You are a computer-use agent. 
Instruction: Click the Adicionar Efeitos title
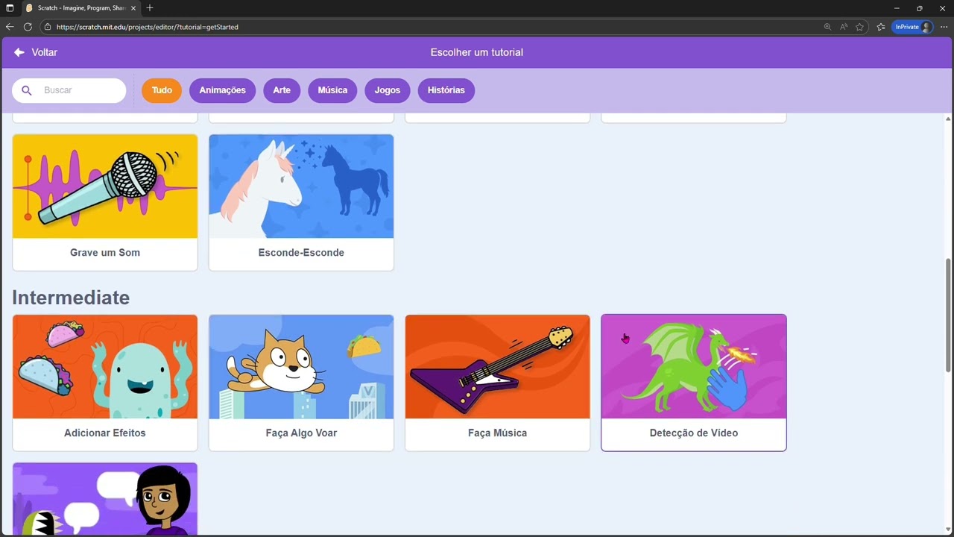coord(105,433)
